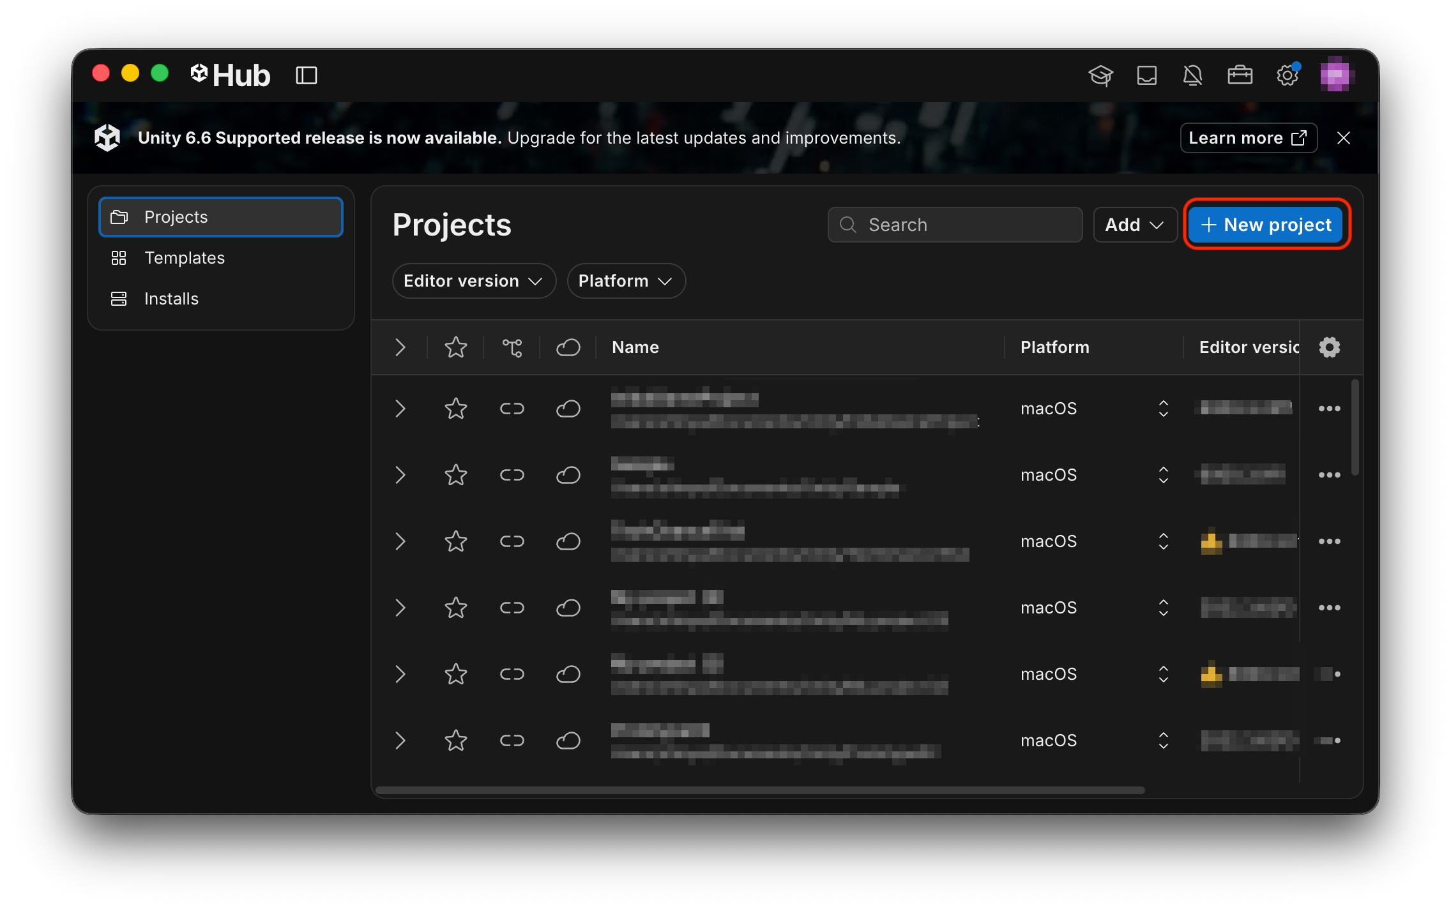Expand all rows using the header chevron
1451x909 pixels.
coord(400,347)
